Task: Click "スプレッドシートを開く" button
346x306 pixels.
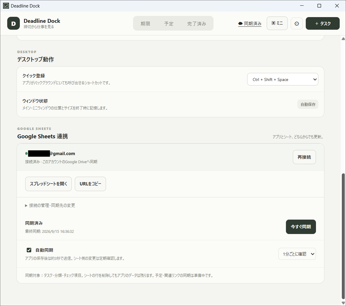Action: point(49,184)
